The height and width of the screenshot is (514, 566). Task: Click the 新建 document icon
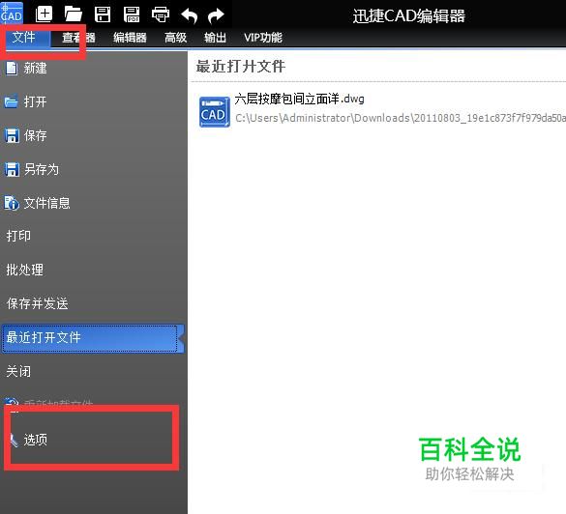12,69
